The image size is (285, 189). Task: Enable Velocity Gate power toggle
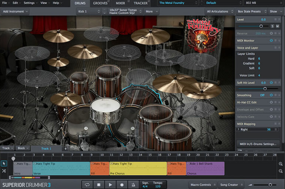tap(271, 117)
